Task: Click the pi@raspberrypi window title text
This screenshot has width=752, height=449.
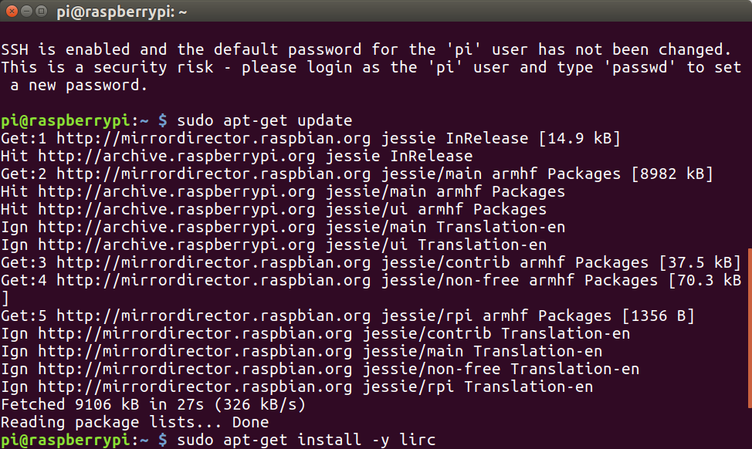Action: 122,12
